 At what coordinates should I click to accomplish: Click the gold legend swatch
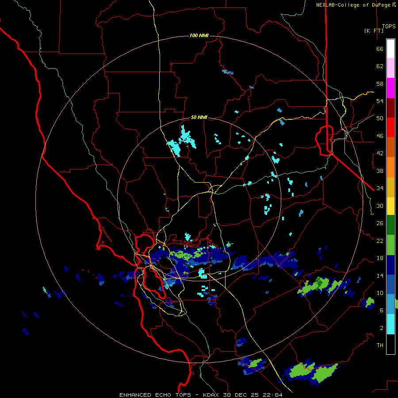point(390,187)
